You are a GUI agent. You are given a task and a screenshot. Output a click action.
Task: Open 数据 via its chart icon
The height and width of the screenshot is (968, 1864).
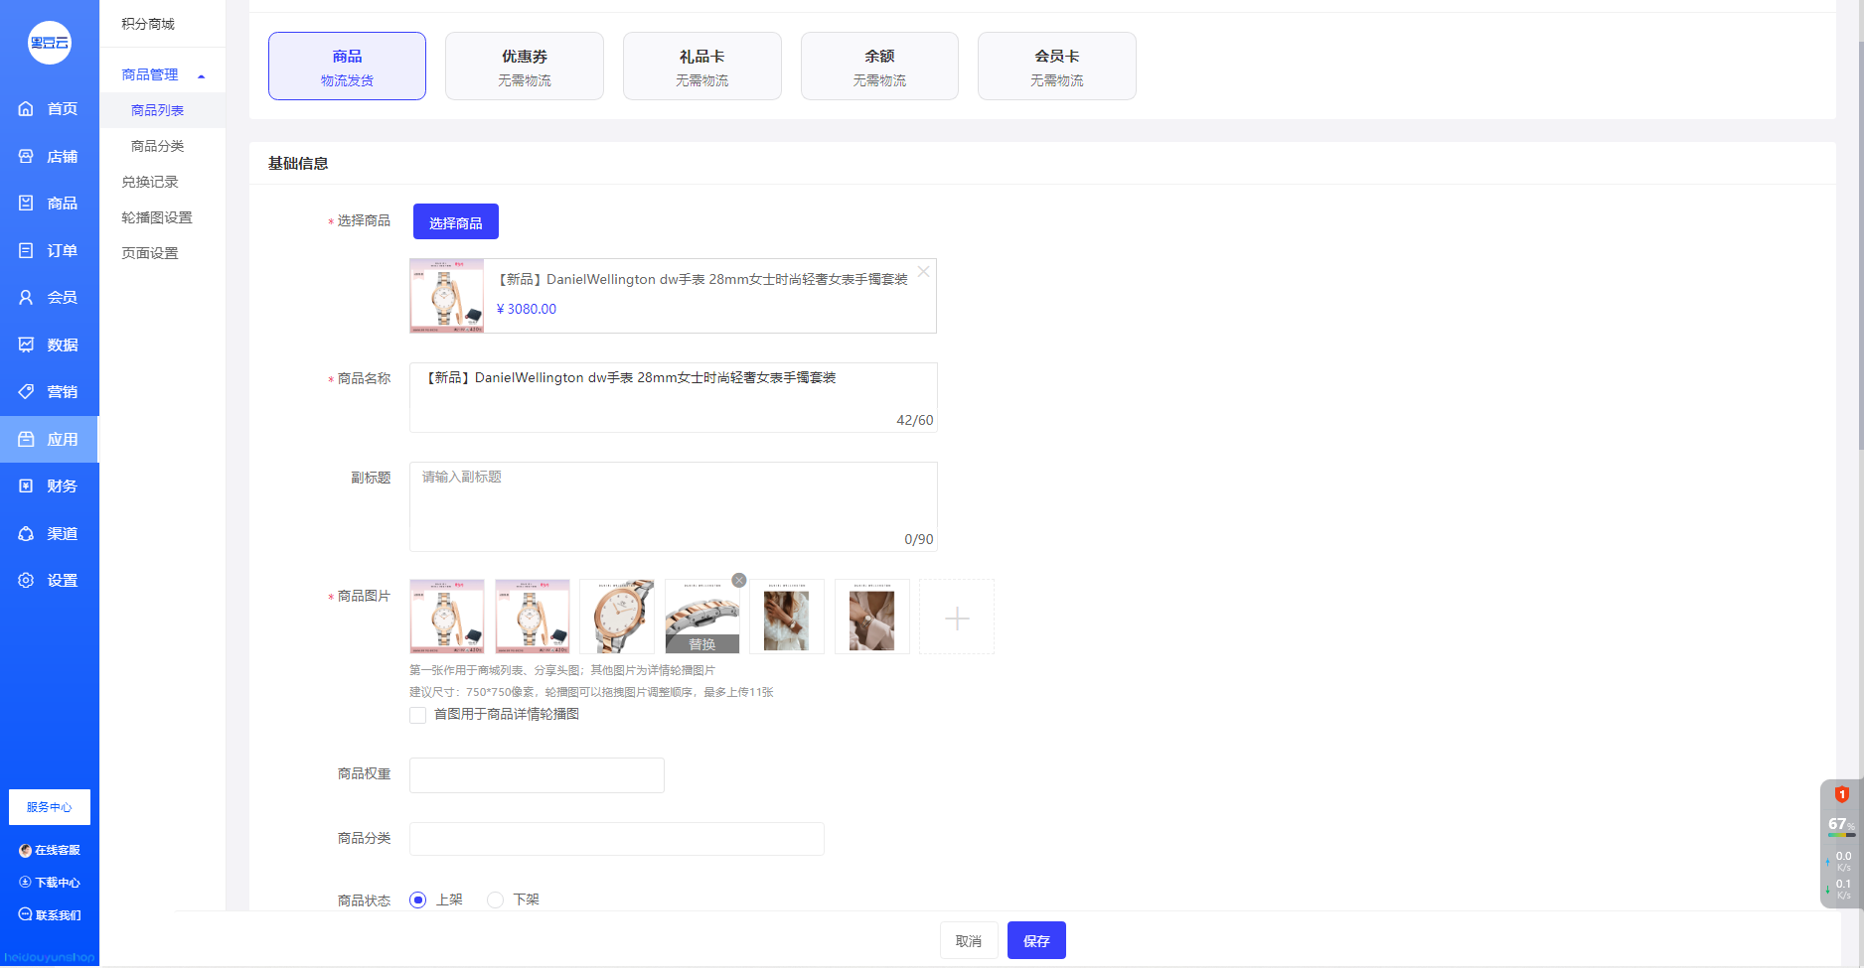[x=26, y=345]
